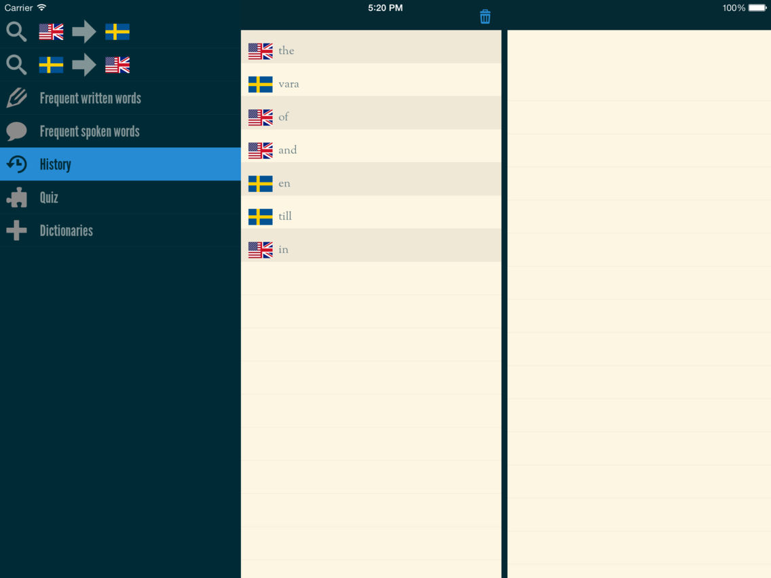Select history entry "of"

[x=371, y=113]
